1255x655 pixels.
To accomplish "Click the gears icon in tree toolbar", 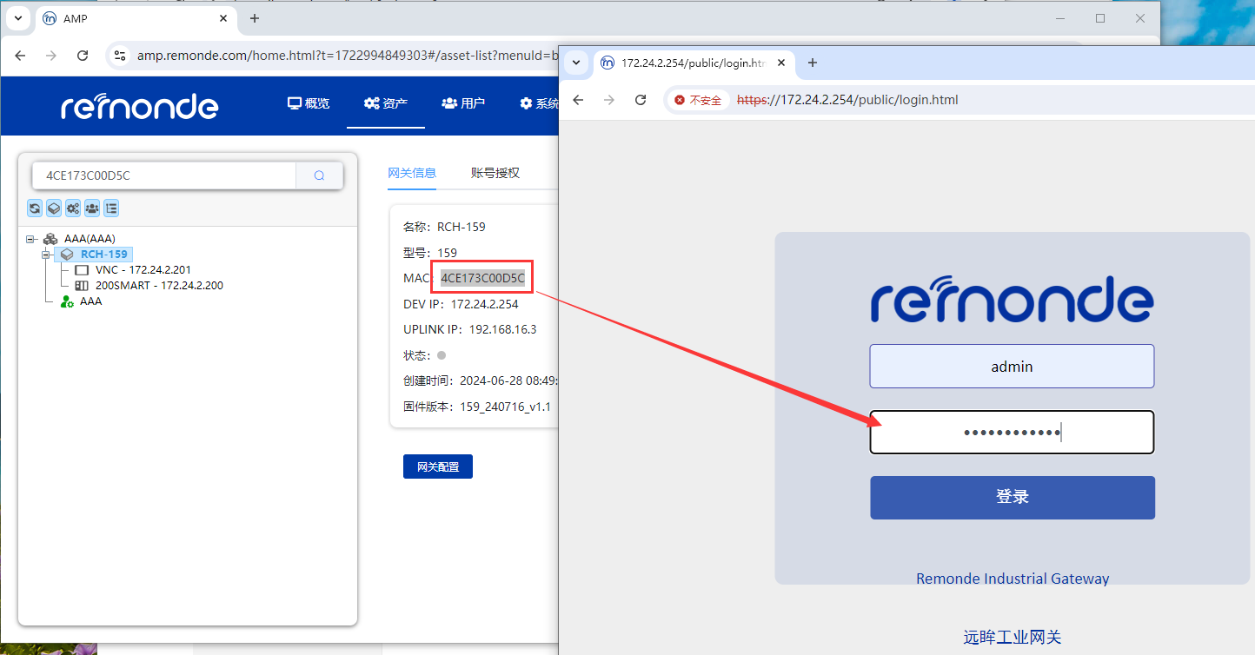I will tap(73, 208).
